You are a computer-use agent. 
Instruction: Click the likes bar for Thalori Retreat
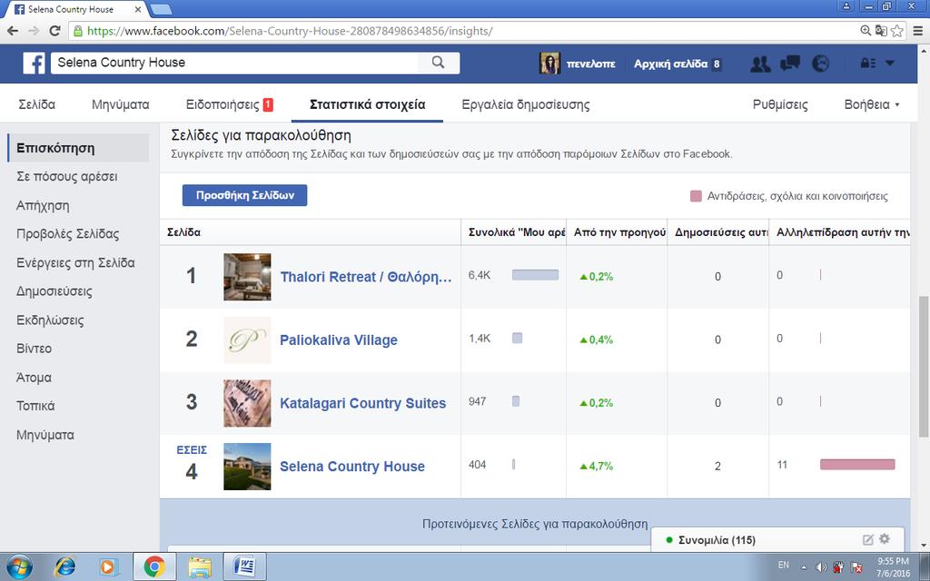tap(535, 275)
